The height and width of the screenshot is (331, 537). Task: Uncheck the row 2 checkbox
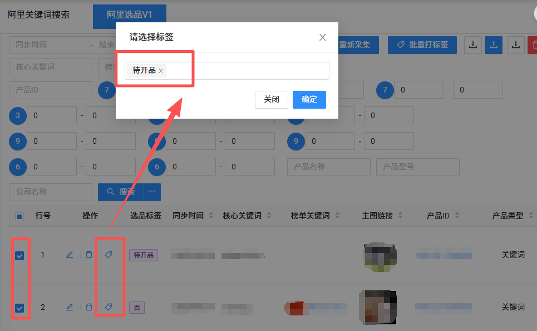pyautogui.click(x=19, y=308)
